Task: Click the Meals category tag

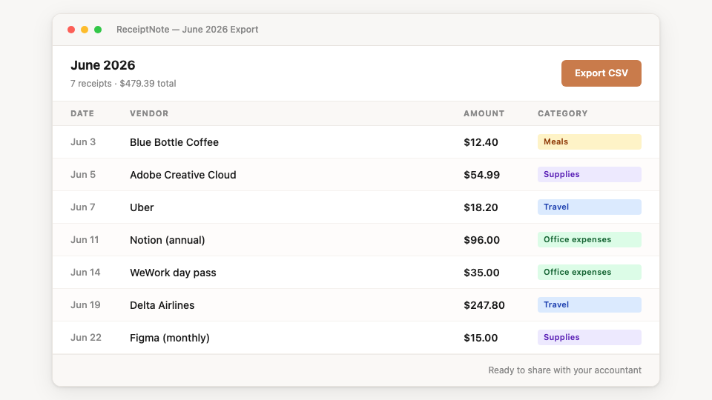Action: (590, 141)
